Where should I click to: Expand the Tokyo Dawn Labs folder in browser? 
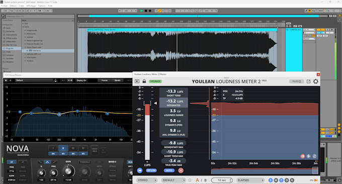click(x=26, y=47)
